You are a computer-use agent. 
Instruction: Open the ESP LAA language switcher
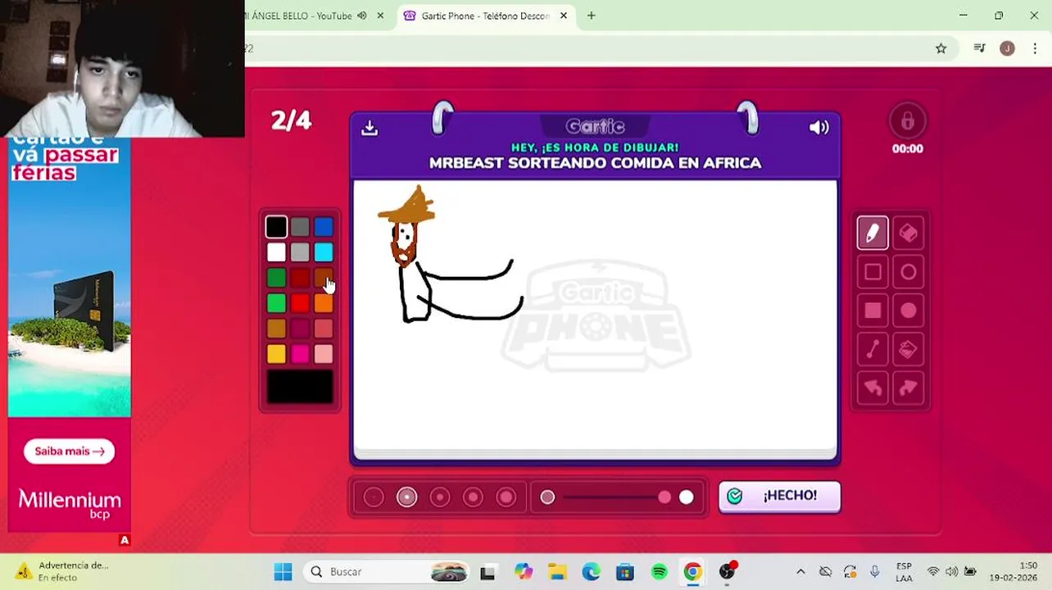[904, 572]
